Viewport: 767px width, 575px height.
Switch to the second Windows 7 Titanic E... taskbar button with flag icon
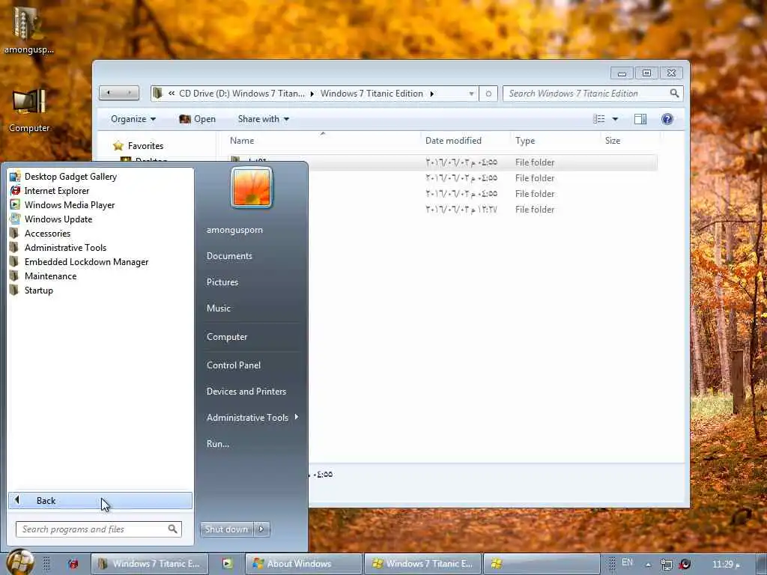point(422,564)
